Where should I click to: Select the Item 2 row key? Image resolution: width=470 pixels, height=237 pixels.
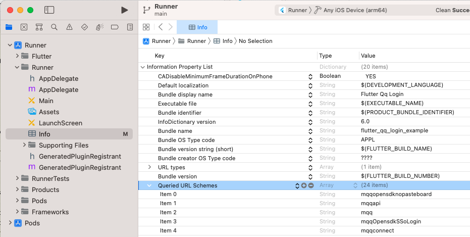(168, 212)
